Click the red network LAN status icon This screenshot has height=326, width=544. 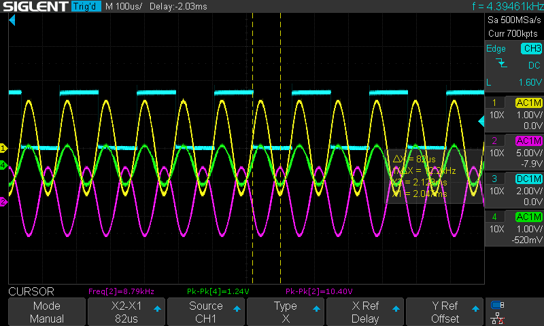[x=497, y=317]
